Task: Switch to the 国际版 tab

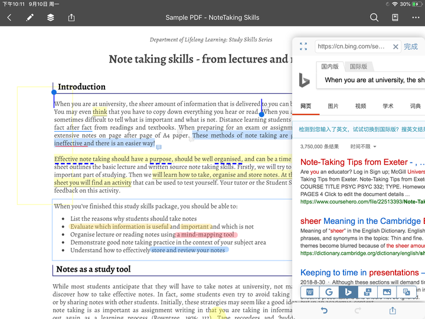Action: (358, 66)
